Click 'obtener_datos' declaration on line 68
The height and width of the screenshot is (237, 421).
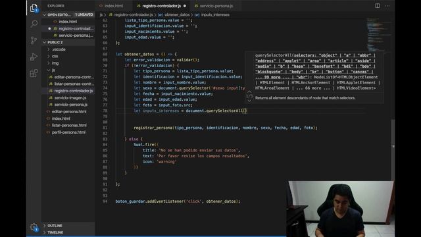(139, 54)
